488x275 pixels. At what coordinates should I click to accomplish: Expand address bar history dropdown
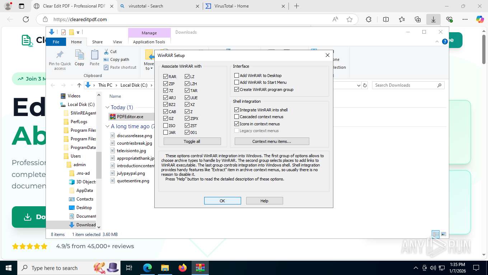(358, 85)
